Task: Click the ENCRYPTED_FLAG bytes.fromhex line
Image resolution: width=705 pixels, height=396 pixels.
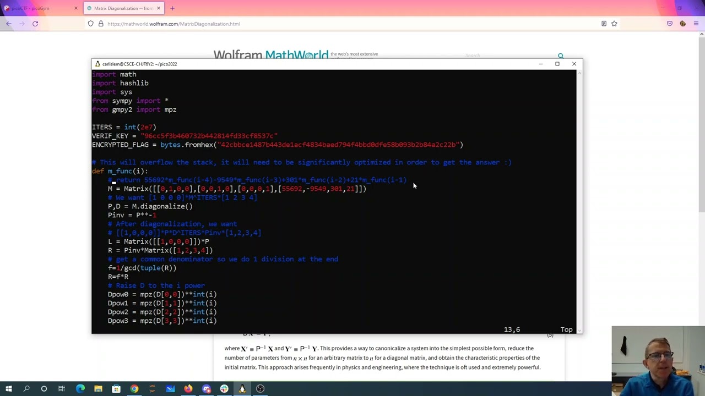Action: [x=278, y=145]
